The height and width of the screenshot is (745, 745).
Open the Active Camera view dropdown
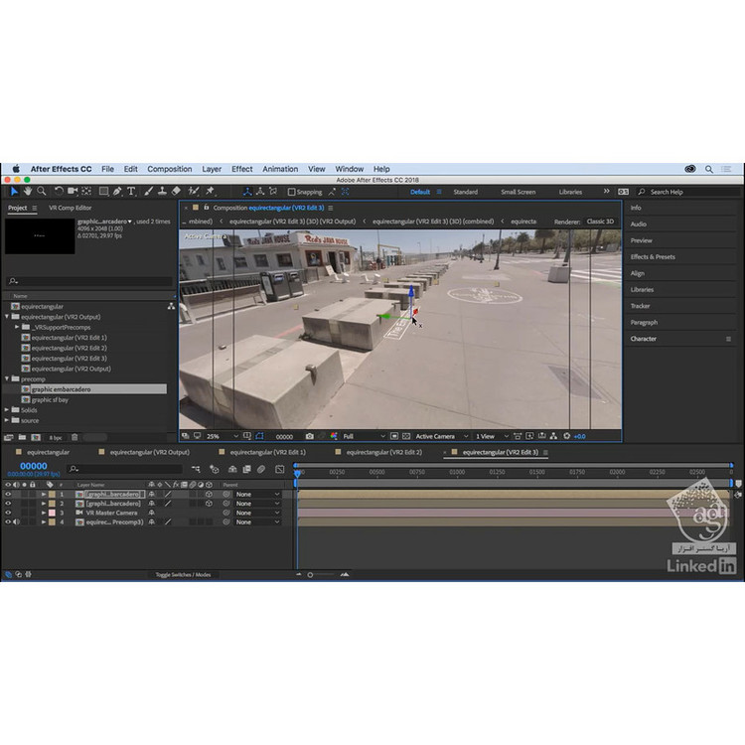[438, 436]
